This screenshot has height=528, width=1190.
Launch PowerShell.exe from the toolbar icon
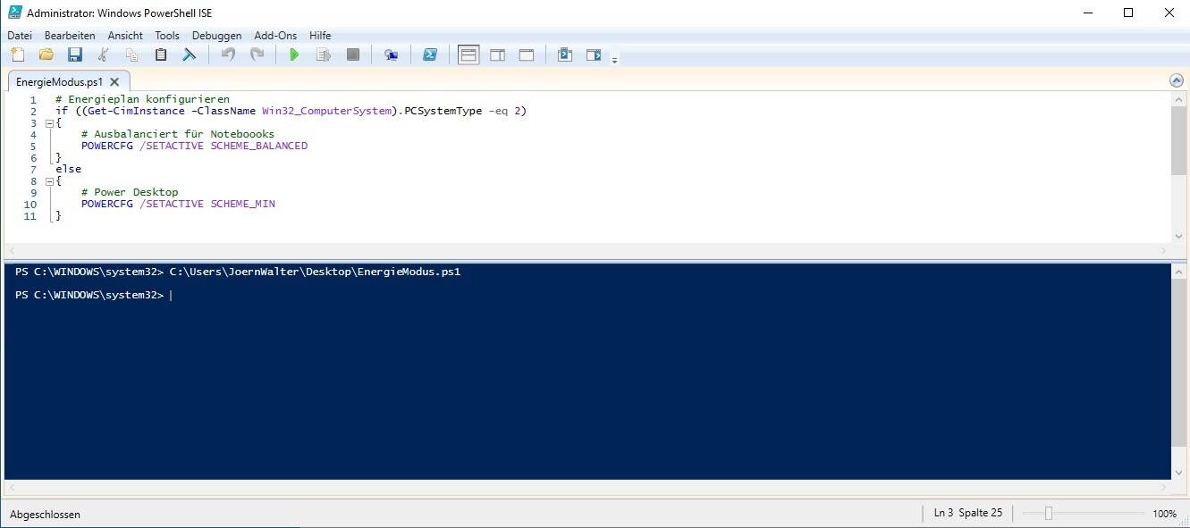[430, 55]
